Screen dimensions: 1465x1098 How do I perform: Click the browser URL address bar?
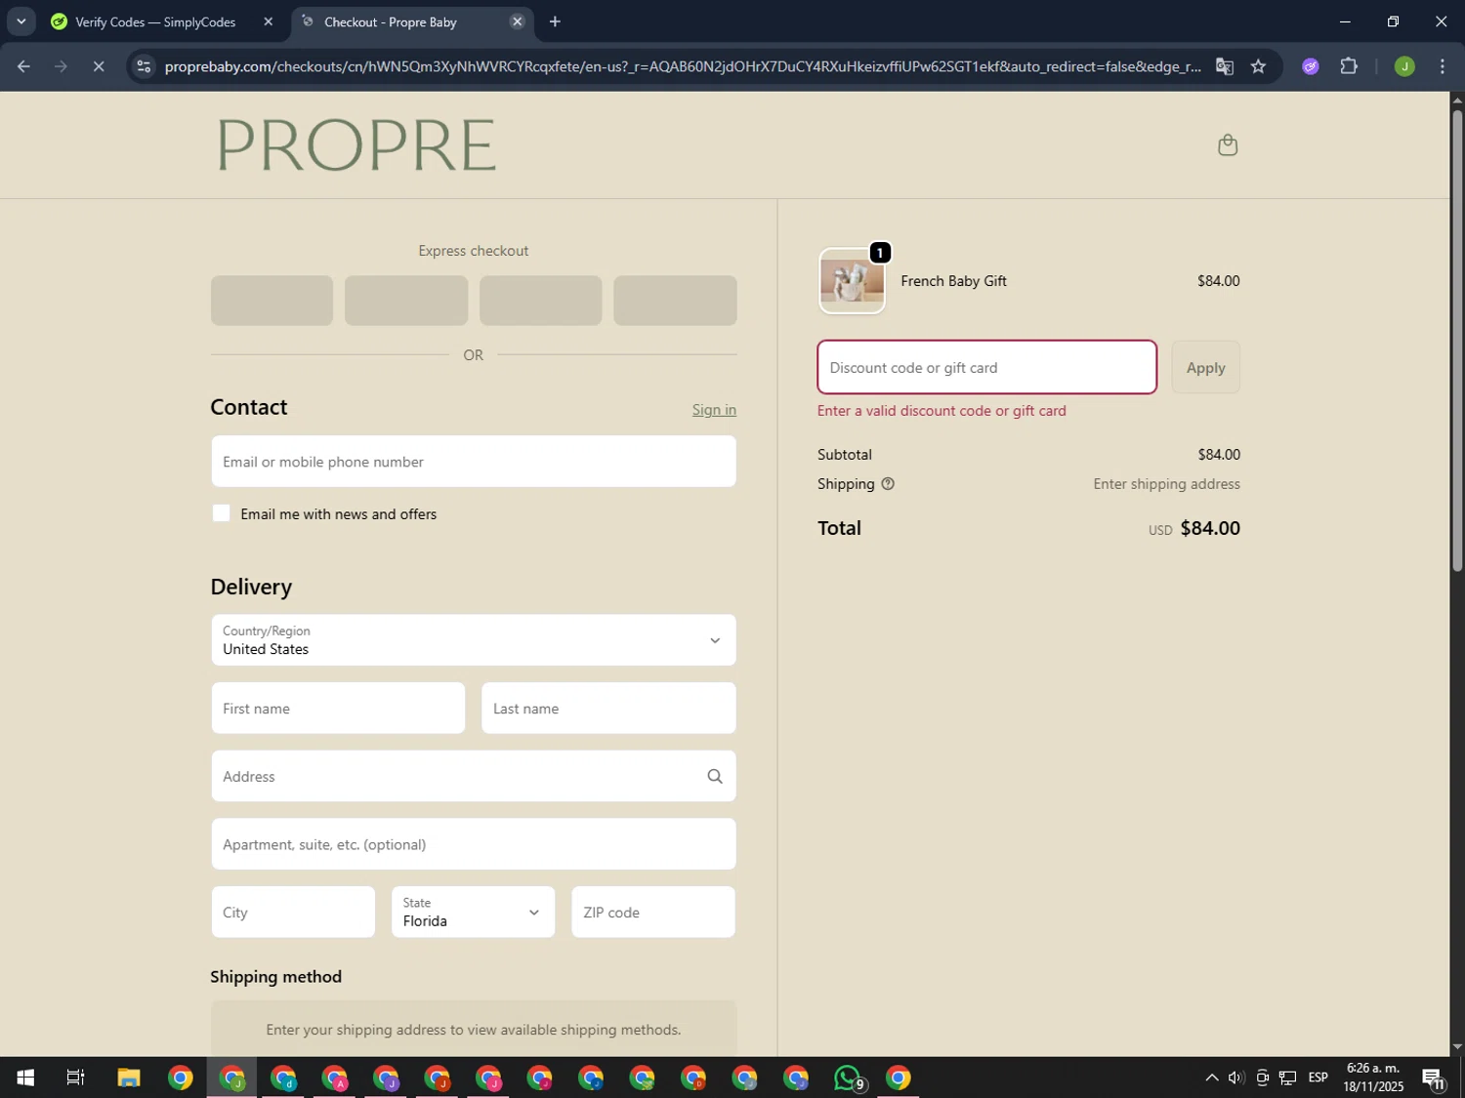click(682, 66)
